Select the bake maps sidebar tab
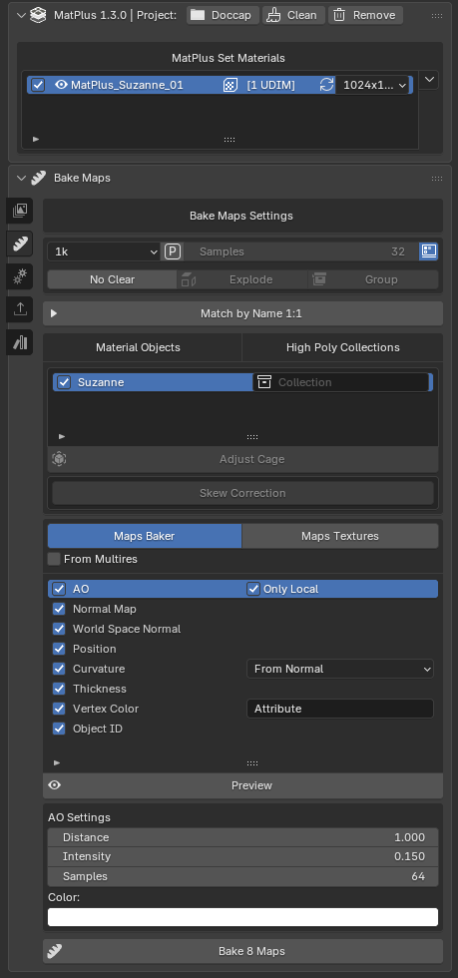The width and height of the screenshot is (458, 978). (19, 244)
